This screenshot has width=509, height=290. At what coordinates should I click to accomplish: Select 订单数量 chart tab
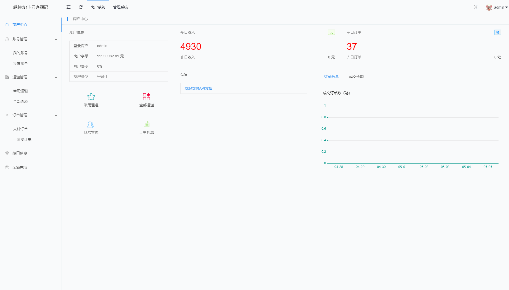(331, 77)
